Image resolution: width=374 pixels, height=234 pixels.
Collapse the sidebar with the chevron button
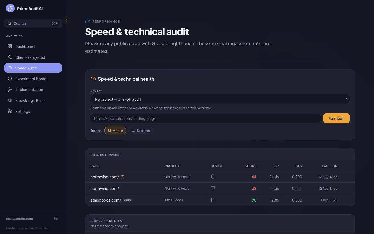[x=66, y=20]
